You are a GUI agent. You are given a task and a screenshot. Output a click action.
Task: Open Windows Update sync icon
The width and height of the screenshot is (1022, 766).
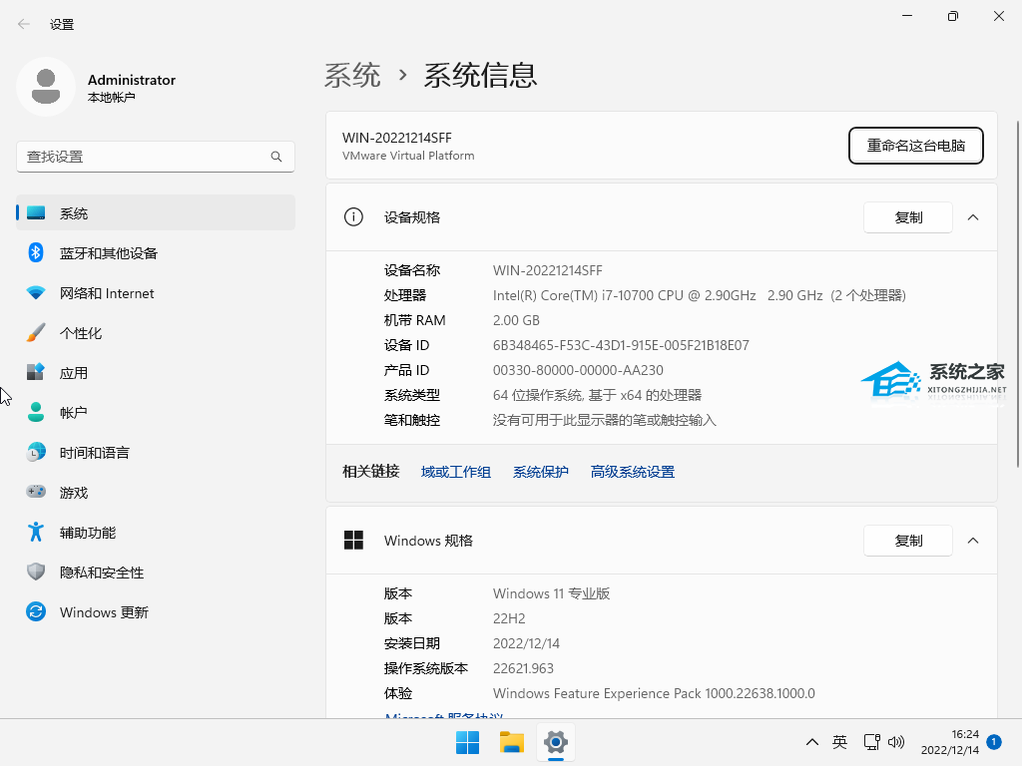(x=36, y=612)
